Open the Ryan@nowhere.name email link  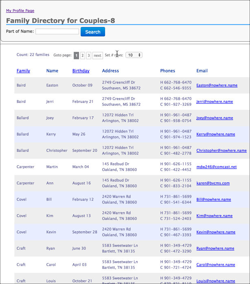click(x=215, y=248)
